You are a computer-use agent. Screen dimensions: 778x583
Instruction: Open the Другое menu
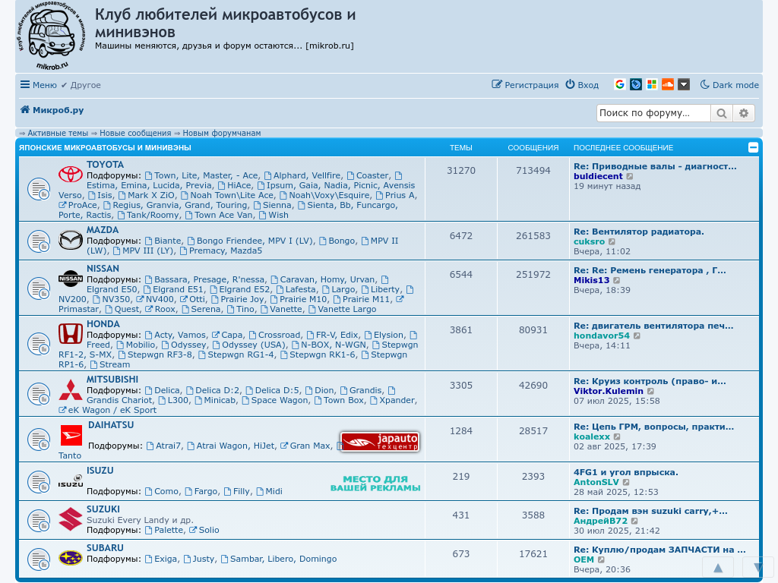[x=81, y=85]
